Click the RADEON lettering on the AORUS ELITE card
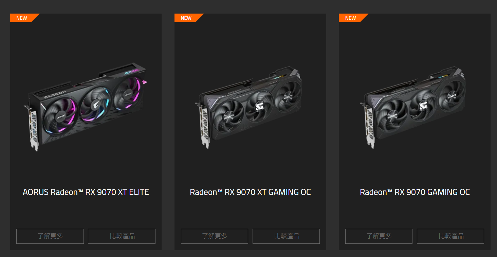This screenshot has height=257, width=497. pos(55,95)
